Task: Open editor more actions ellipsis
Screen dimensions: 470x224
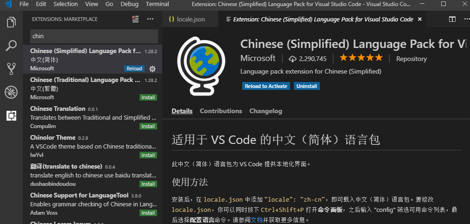Action: point(467,19)
